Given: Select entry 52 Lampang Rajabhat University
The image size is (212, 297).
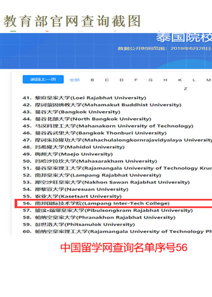Looking at the screenshot, I should 92,175.
